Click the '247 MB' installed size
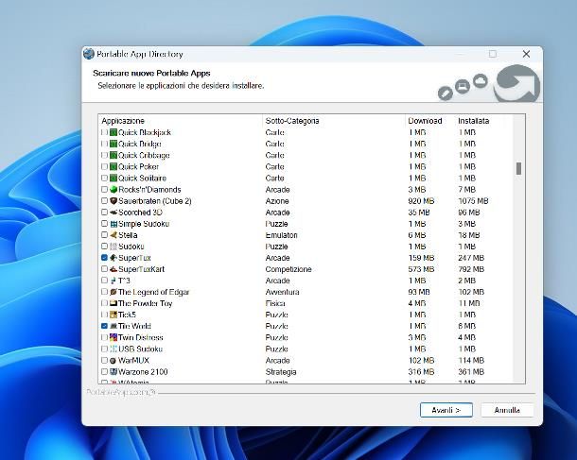 point(471,258)
